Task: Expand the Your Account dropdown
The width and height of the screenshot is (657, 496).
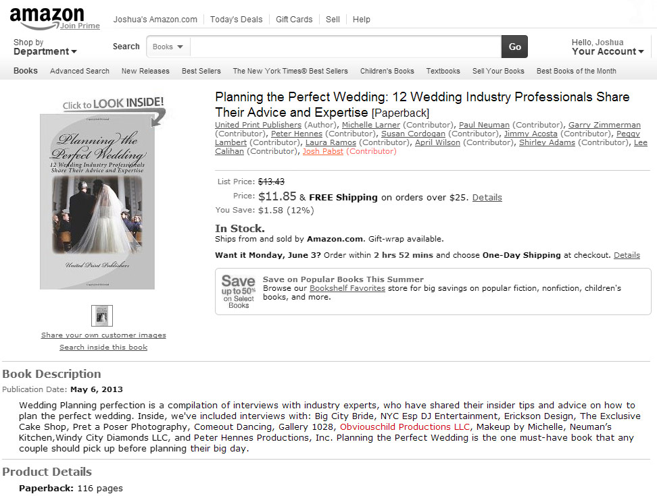Action: (608, 51)
